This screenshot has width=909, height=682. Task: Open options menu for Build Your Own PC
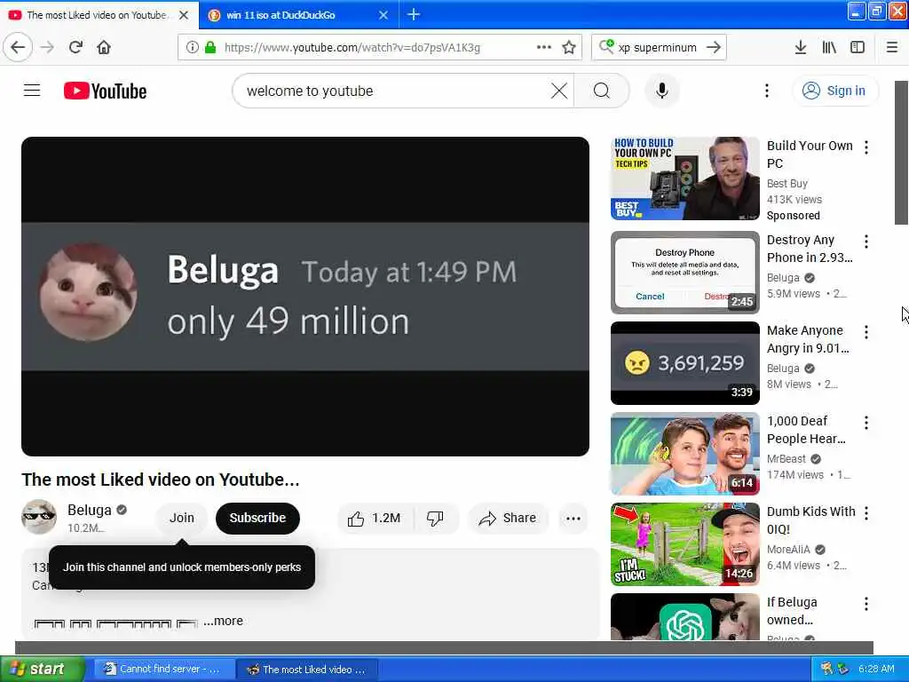866,147
